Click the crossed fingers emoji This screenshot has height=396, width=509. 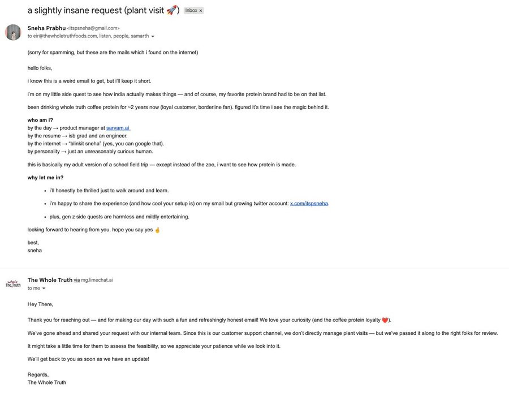point(157,230)
